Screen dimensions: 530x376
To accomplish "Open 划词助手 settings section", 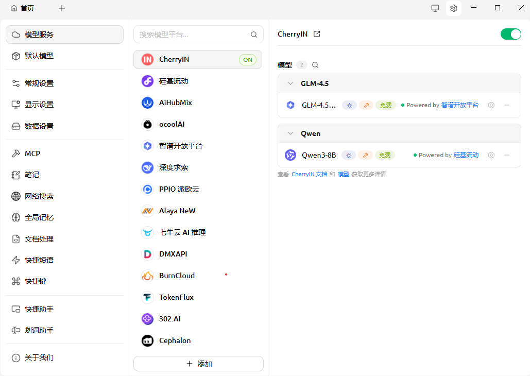I will (x=64, y=330).
